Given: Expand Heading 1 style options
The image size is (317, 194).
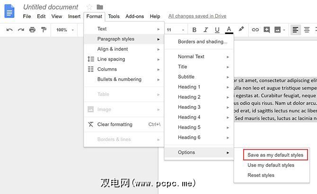Looking at the screenshot, I should pos(199,87).
